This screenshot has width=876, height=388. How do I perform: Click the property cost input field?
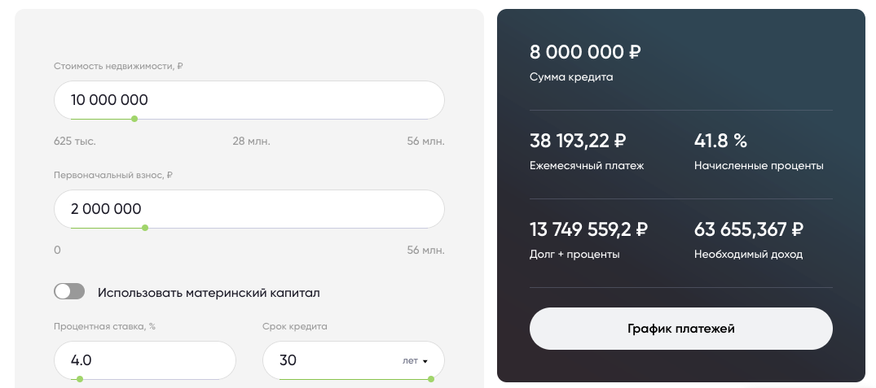click(249, 100)
